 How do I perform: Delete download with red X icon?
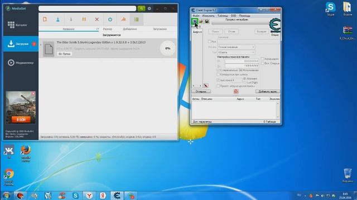(97, 19)
